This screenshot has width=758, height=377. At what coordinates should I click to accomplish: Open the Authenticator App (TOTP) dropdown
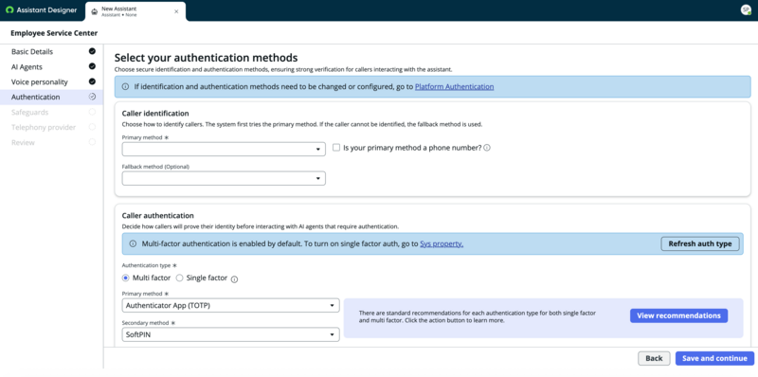tap(230, 305)
